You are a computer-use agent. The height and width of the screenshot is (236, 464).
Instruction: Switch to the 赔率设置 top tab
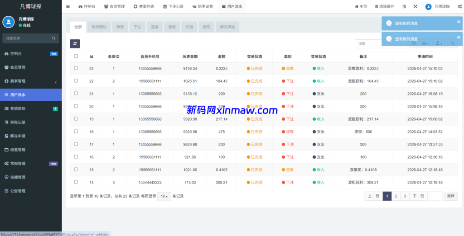click(203, 6)
